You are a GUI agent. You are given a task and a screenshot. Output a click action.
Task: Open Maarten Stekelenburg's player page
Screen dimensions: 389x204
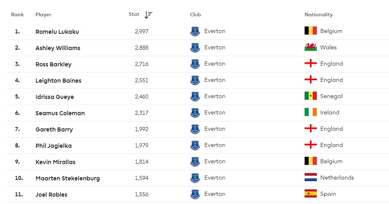(68, 178)
